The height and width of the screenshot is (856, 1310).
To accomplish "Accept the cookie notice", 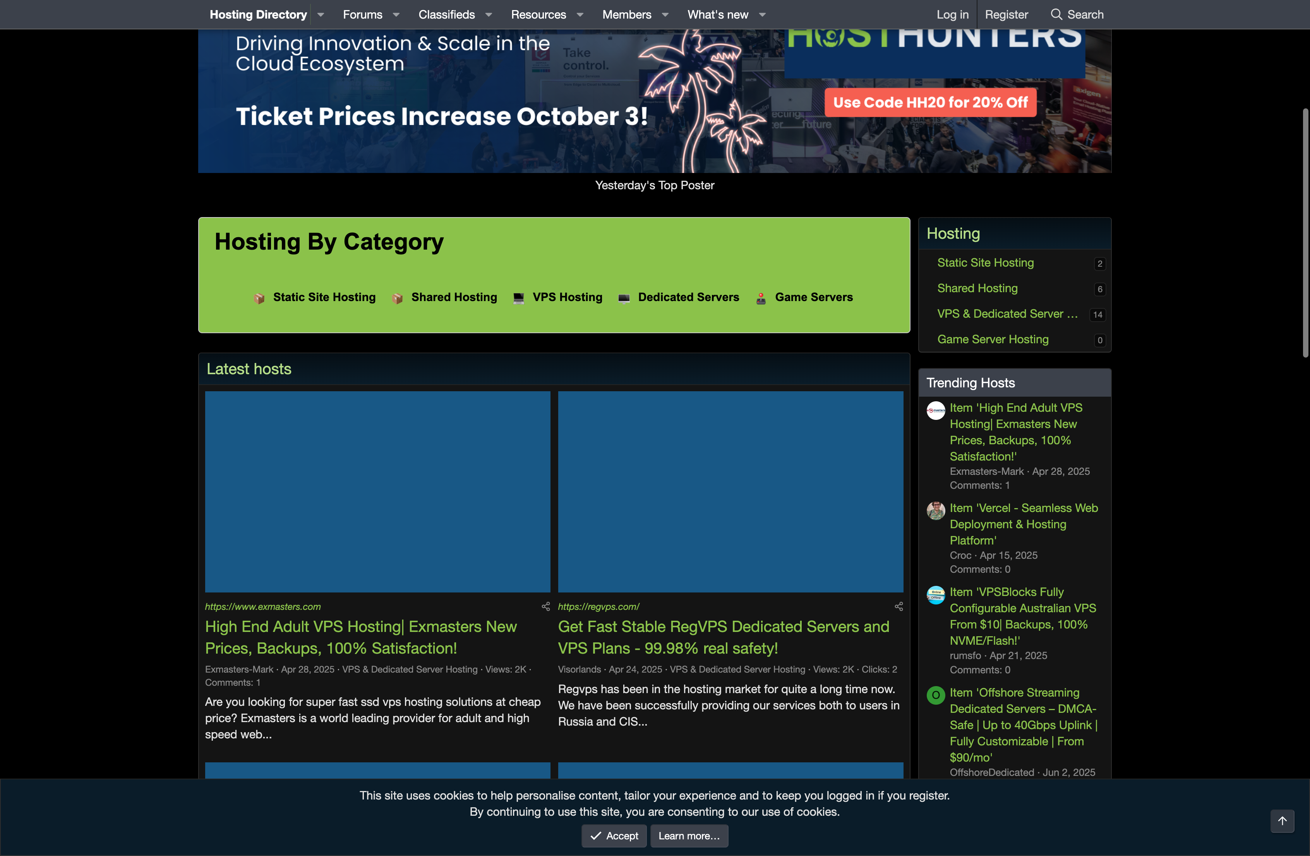I will 614,835.
